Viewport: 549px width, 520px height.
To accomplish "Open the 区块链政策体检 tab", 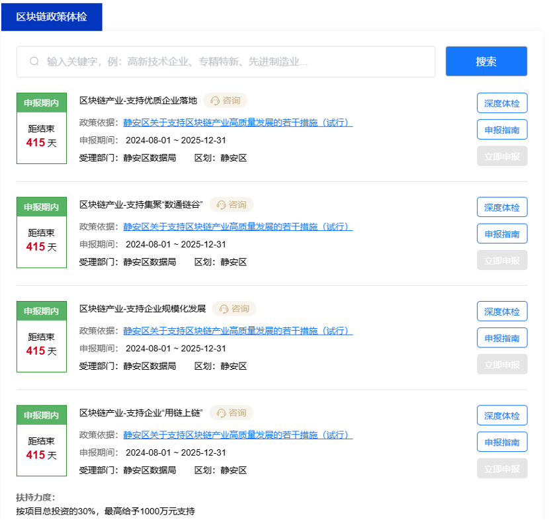I will pyautogui.click(x=52, y=17).
